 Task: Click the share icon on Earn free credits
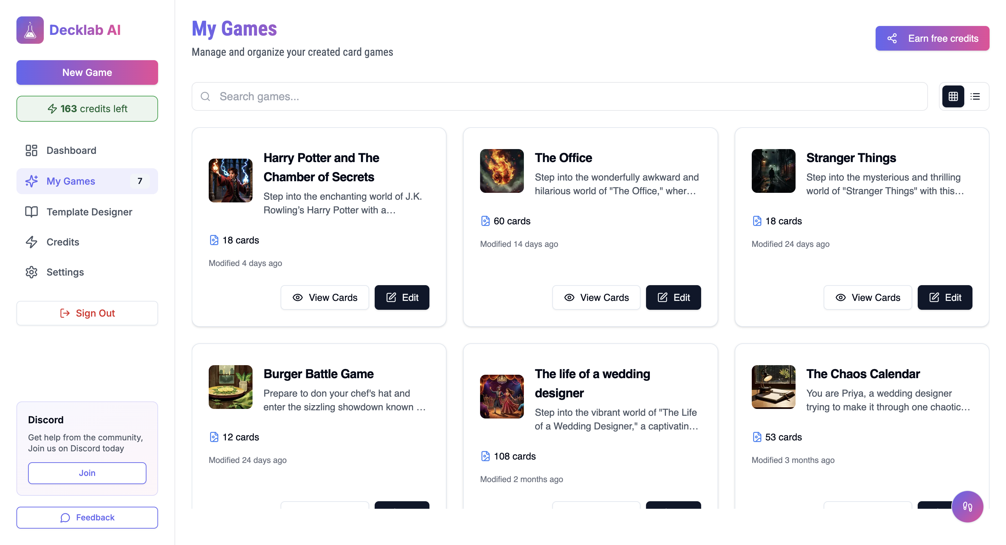(893, 38)
